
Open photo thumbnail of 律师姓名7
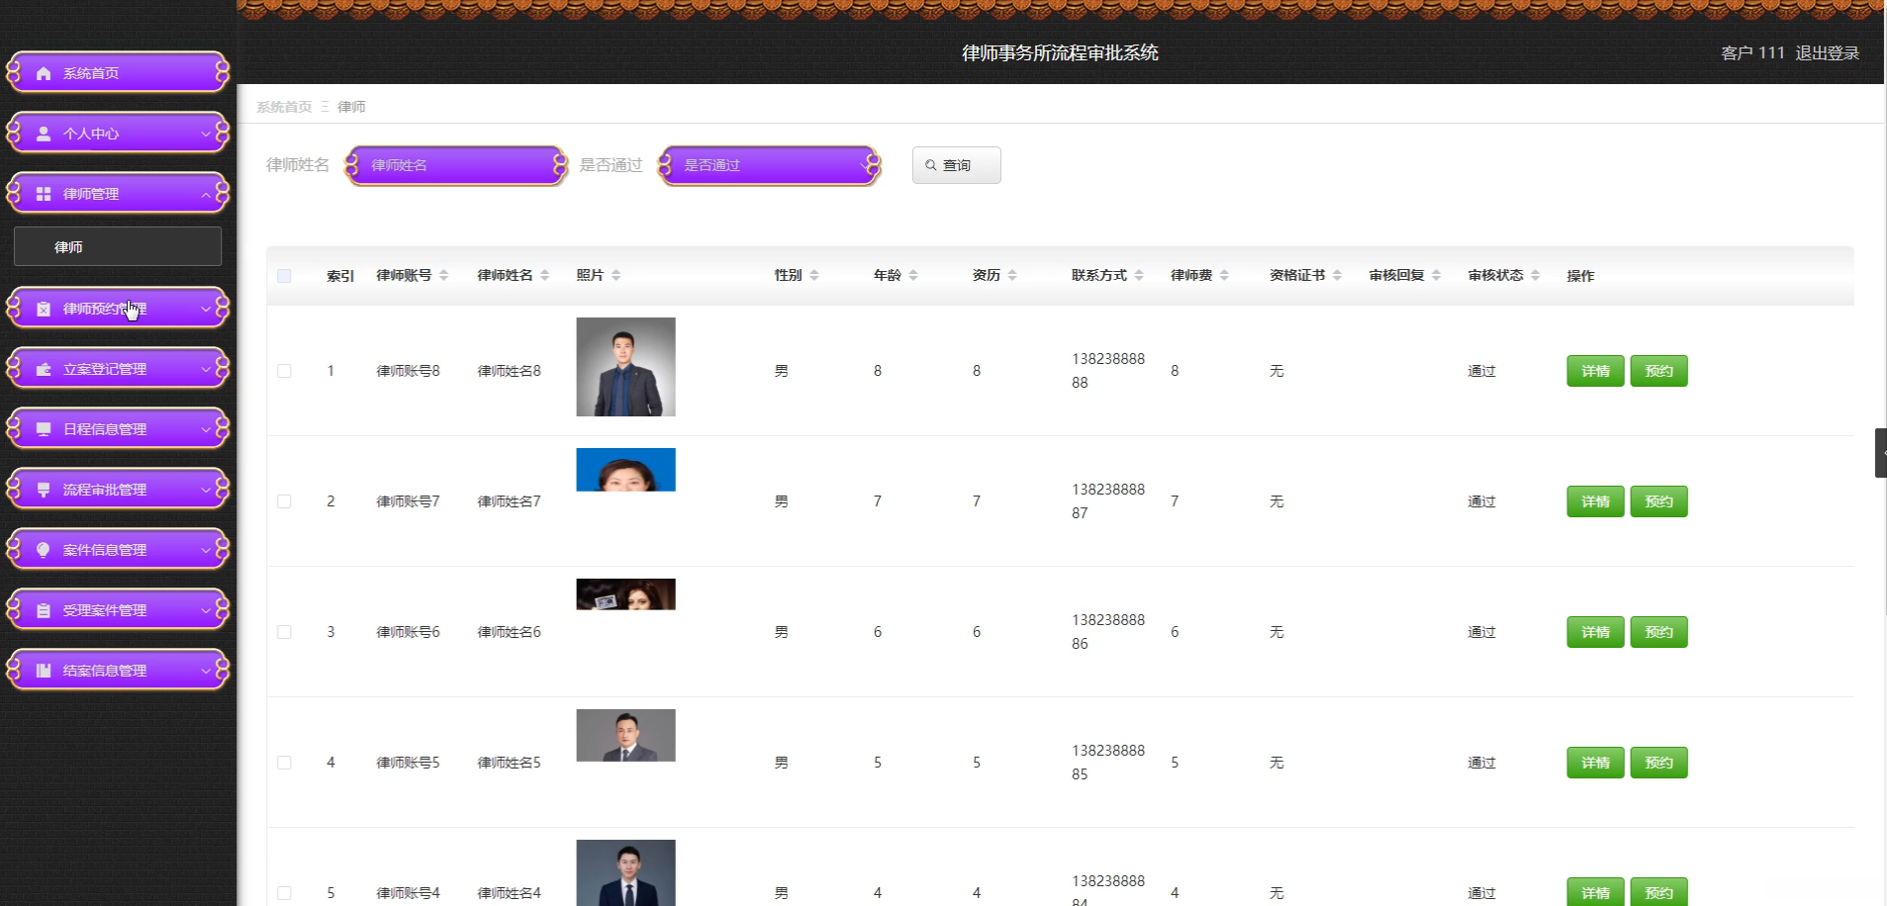pos(625,470)
